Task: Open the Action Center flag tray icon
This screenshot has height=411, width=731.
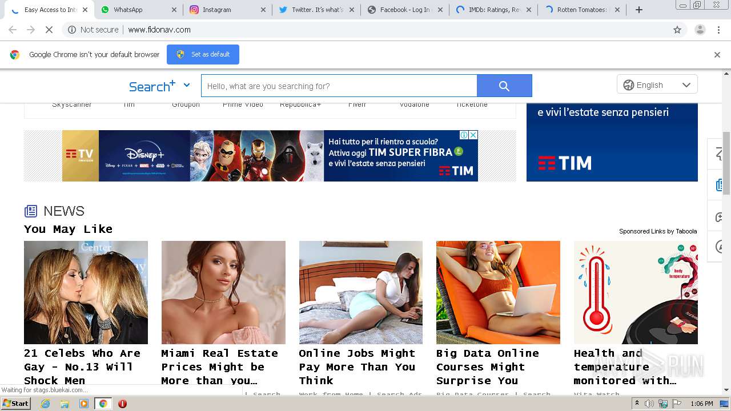Action: [677, 404]
